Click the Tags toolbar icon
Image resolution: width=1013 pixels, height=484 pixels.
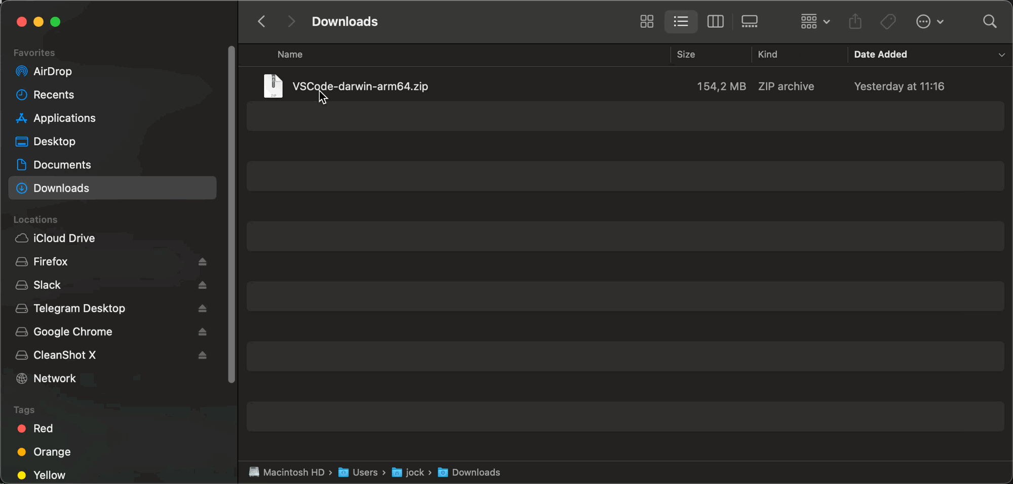888,21
